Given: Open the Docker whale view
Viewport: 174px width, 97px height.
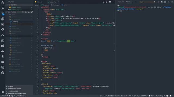Looking at the screenshot, I should pyautogui.click(x=3, y=51).
